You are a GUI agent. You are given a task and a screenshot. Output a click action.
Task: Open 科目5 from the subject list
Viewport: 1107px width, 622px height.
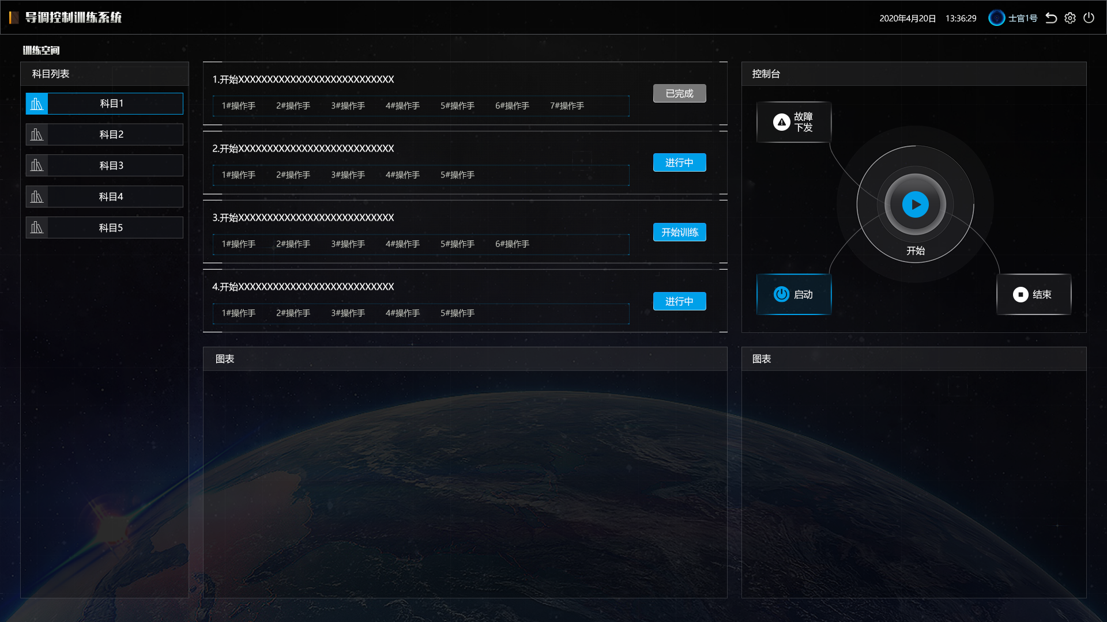(112, 228)
